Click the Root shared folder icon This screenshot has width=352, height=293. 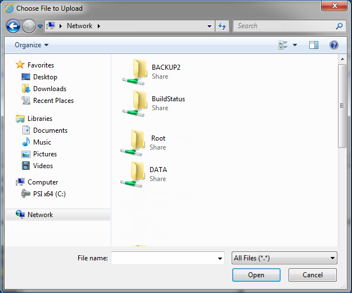[x=133, y=142]
